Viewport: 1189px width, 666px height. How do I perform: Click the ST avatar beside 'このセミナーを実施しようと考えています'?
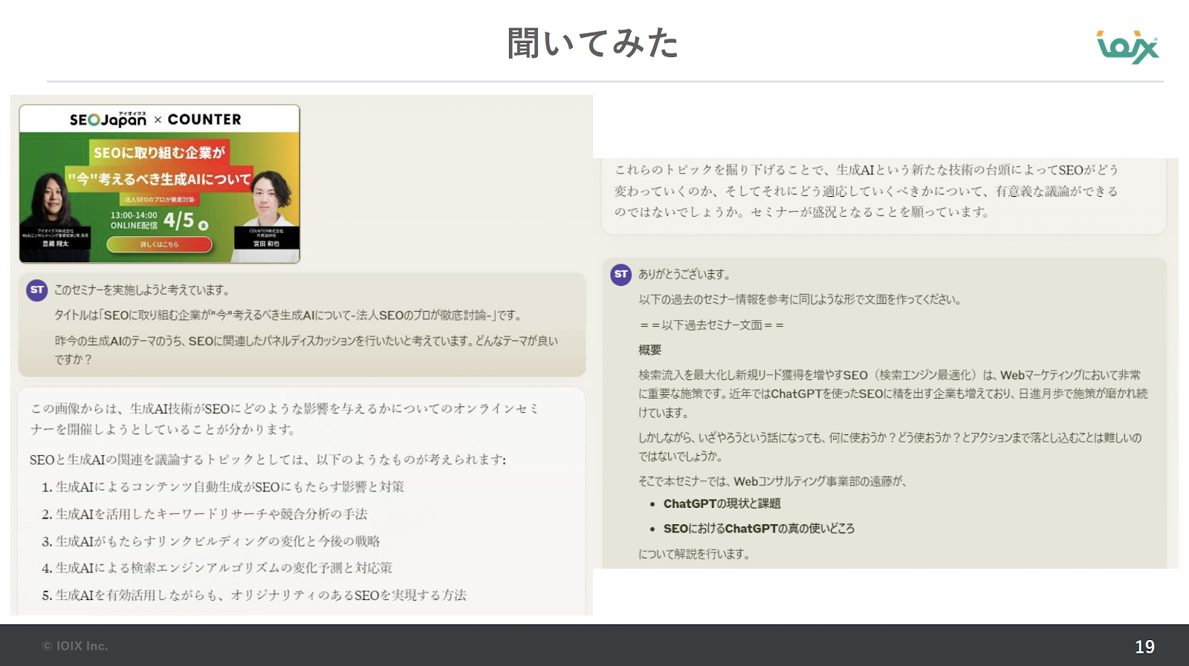[x=37, y=290]
